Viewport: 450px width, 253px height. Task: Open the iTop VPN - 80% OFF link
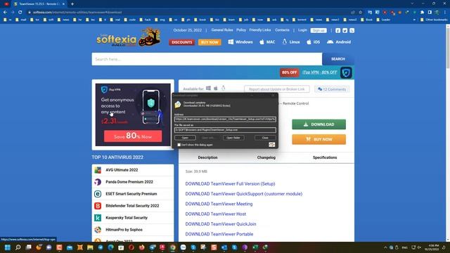[x=319, y=72]
